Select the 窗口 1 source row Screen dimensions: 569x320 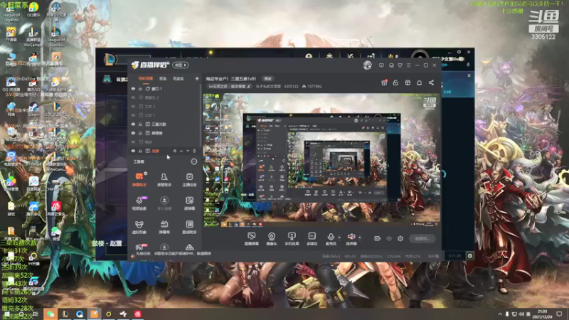164,88
